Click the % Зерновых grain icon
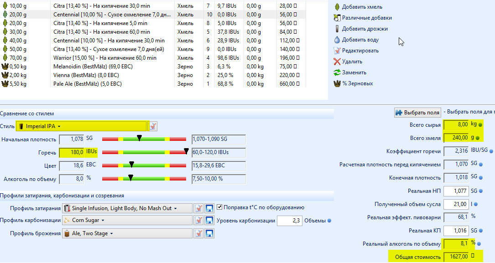The width and height of the screenshot is (495, 263). tap(337, 83)
